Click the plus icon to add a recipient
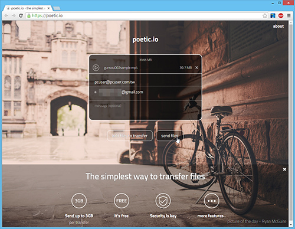This screenshot has height=229, width=295. pos(96,92)
